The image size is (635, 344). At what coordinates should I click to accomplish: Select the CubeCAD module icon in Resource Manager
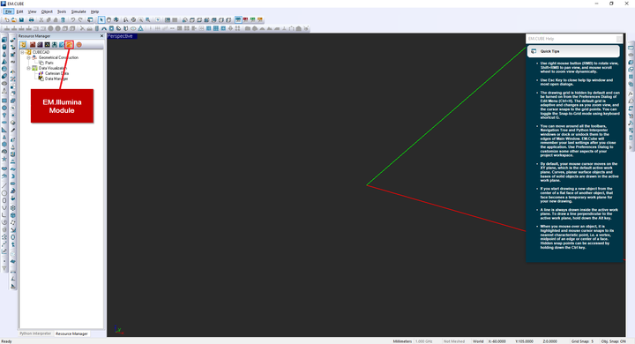(23, 45)
